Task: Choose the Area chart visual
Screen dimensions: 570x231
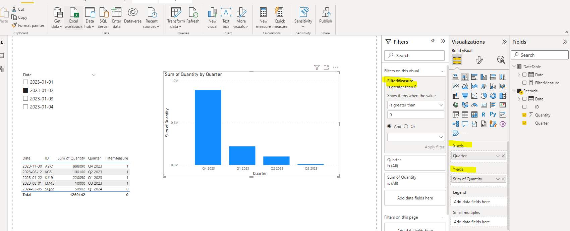Action: (x=465, y=86)
